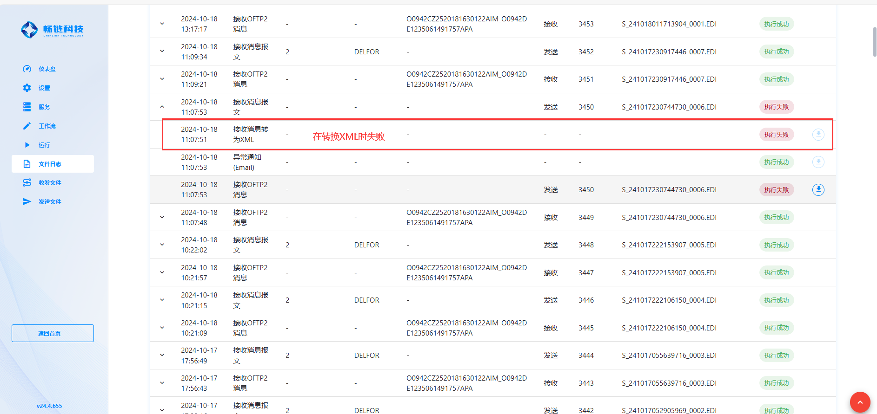Screen dimensions: 877x414
Task: Click 执行失败 status tag on row 3450
Action: 776,107
